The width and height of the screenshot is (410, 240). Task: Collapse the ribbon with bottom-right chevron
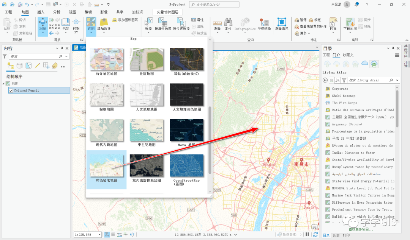click(x=407, y=40)
